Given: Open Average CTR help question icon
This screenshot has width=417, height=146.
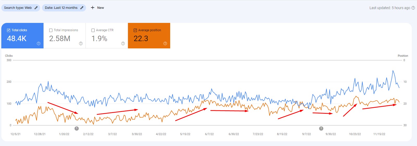Looking at the screenshot, I should tap(123, 43).
